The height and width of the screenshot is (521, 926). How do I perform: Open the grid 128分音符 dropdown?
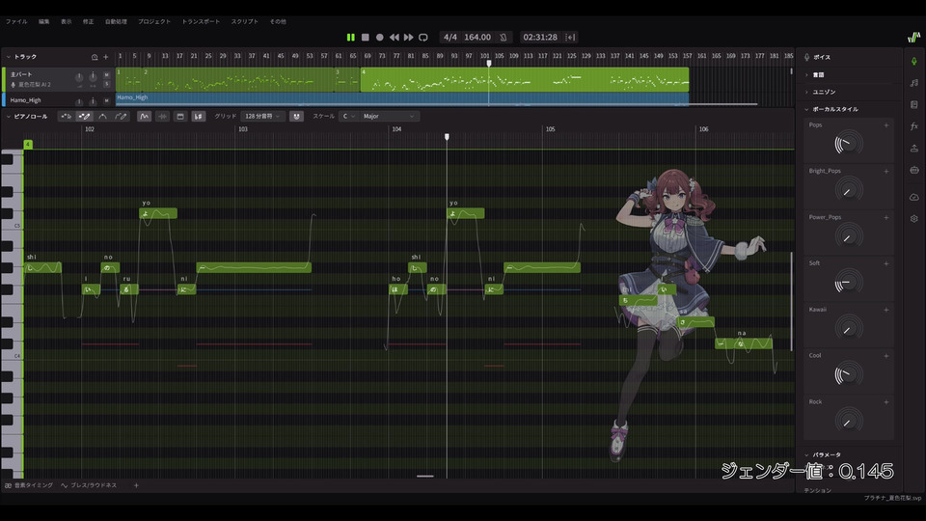pyautogui.click(x=262, y=116)
